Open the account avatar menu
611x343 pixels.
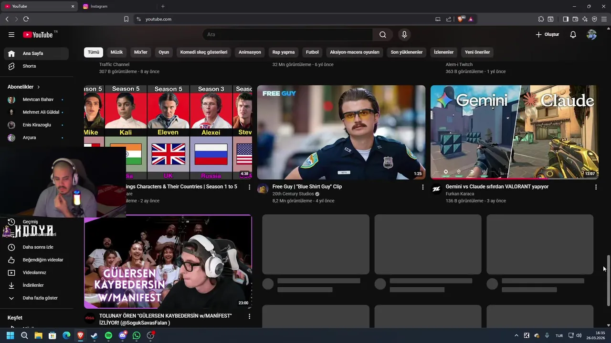591,35
